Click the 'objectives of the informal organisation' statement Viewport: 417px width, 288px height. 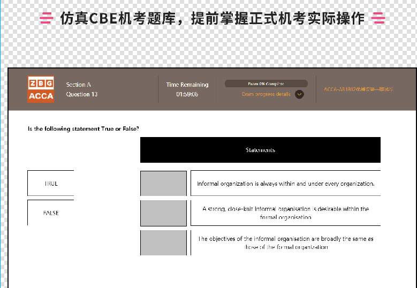(285, 242)
